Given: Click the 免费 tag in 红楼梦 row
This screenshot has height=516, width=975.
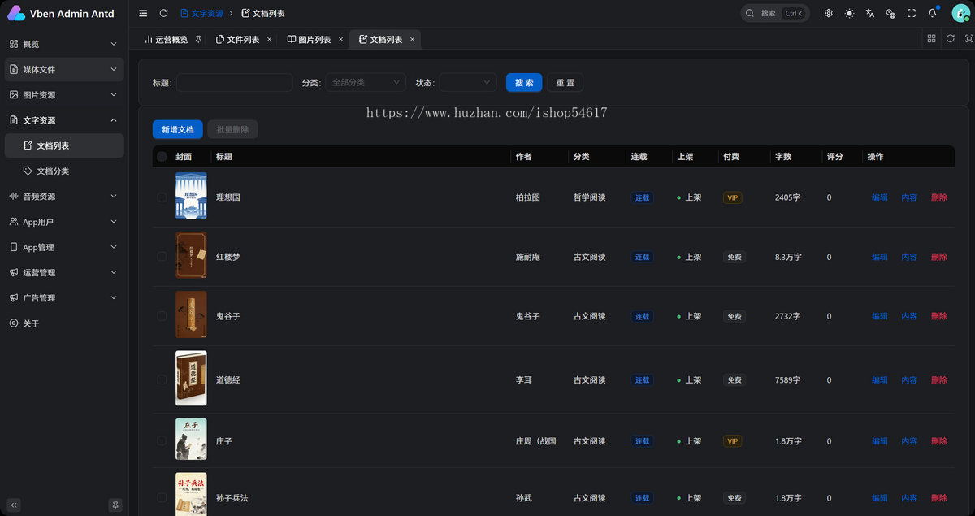Looking at the screenshot, I should pos(734,257).
